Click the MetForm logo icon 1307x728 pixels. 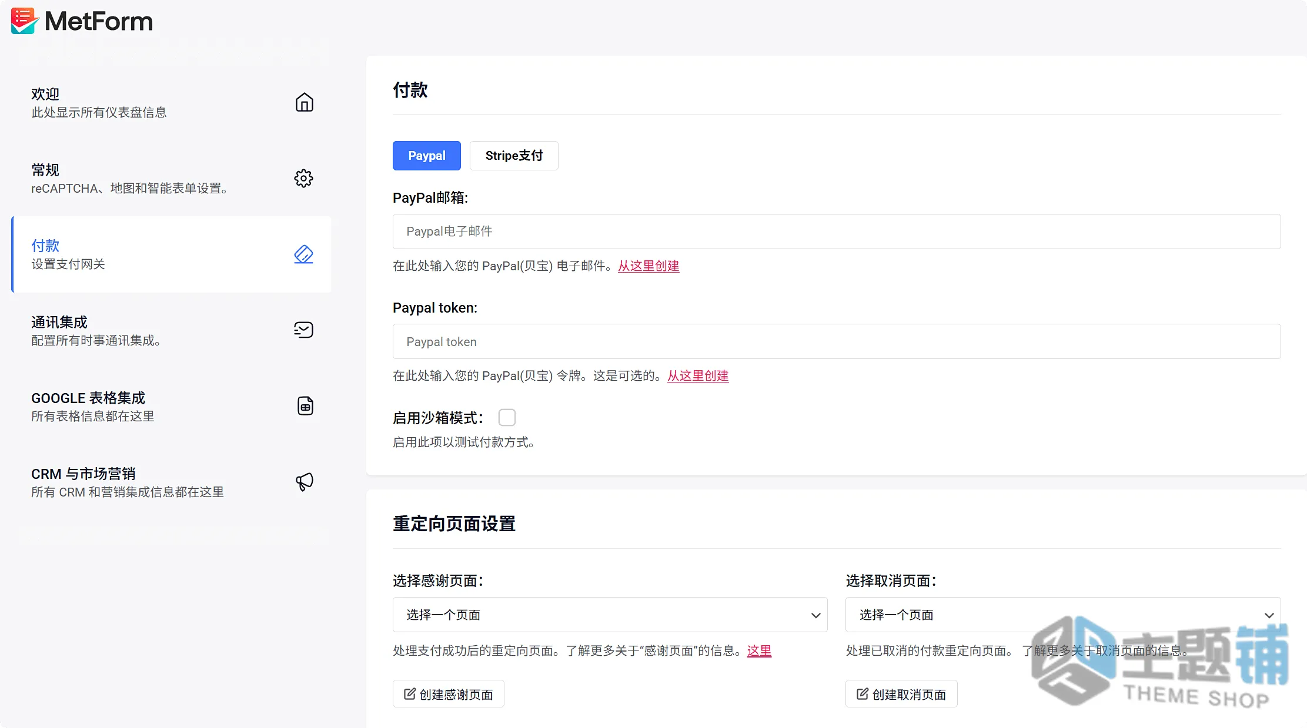pyautogui.click(x=25, y=21)
